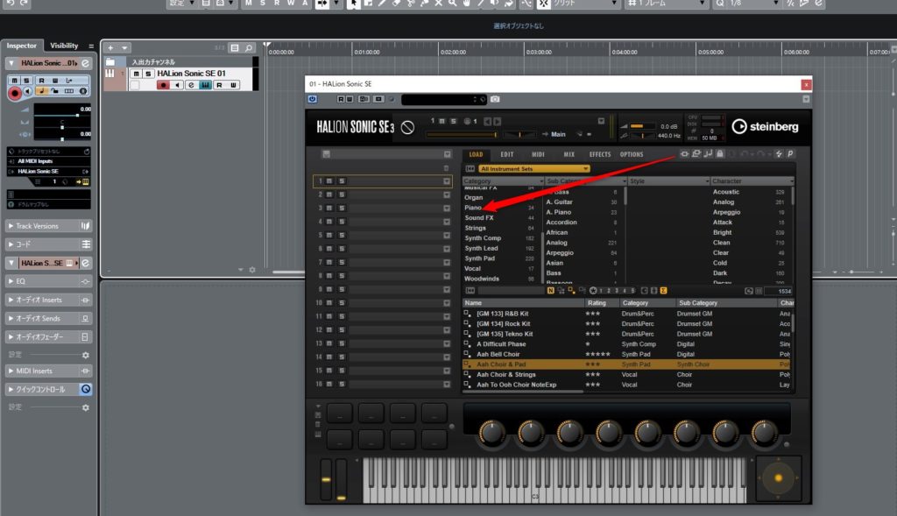
Task: Adjust the HALion master volume slider
Action: 644,126
